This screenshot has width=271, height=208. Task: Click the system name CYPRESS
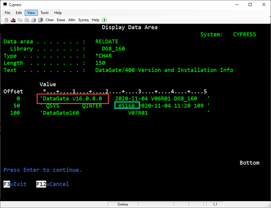(244, 35)
